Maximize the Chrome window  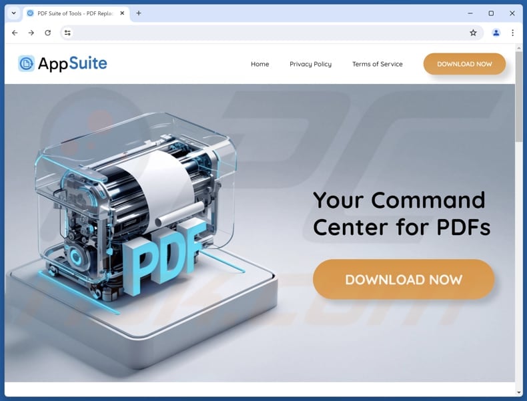[x=491, y=13]
